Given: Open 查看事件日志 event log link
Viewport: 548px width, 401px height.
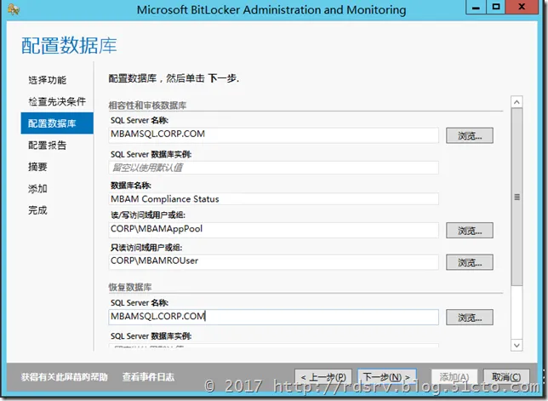Looking at the screenshot, I should pyautogui.click(x=148, y=377).
